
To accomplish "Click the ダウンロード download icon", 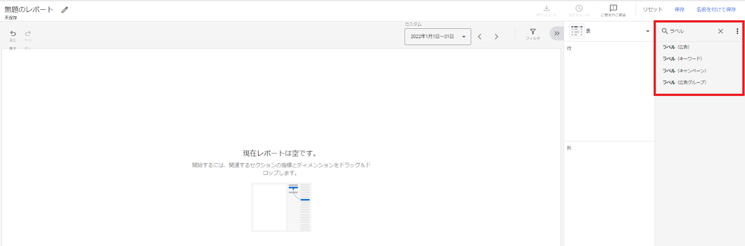I will click(546, 8).
